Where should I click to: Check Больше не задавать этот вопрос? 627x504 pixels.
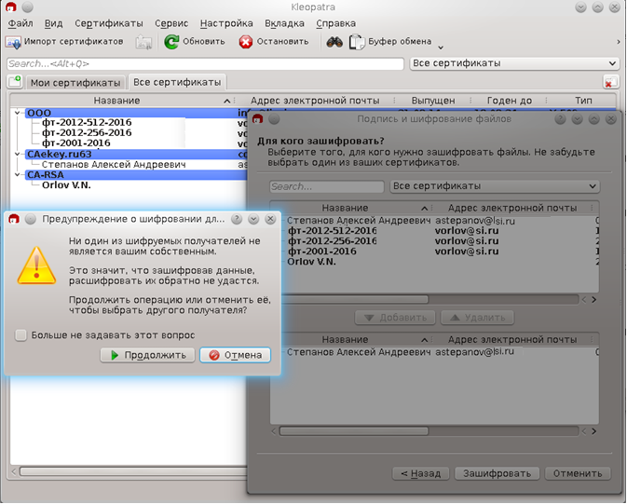pos(20,335)
